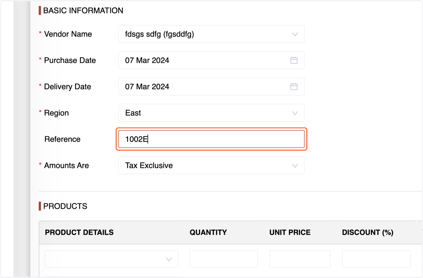Click the Purchase Date field
The width and height of the screenshot is (423, 278).
pos(211,60)
